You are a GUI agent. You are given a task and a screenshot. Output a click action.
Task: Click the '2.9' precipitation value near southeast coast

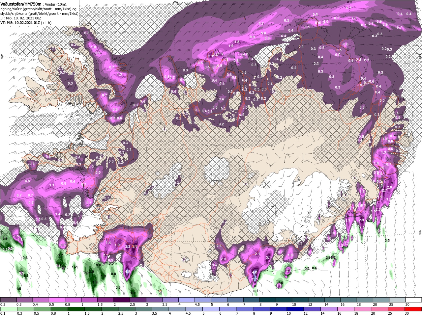point(361,220)
